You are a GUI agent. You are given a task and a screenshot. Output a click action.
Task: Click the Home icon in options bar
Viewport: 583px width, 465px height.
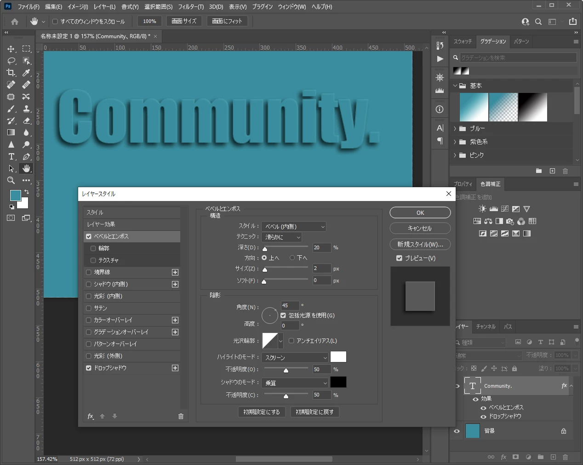click(15, 22)
